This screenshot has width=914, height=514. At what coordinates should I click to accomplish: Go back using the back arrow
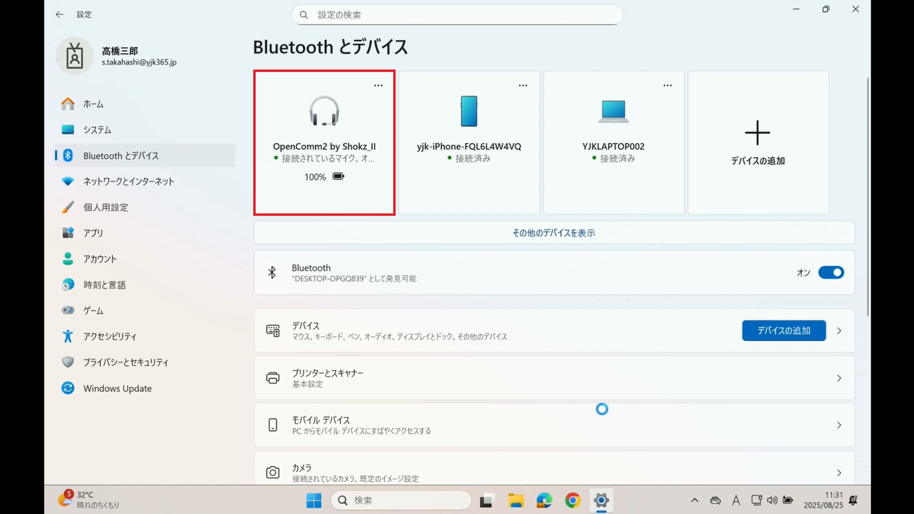click(60, 15)
